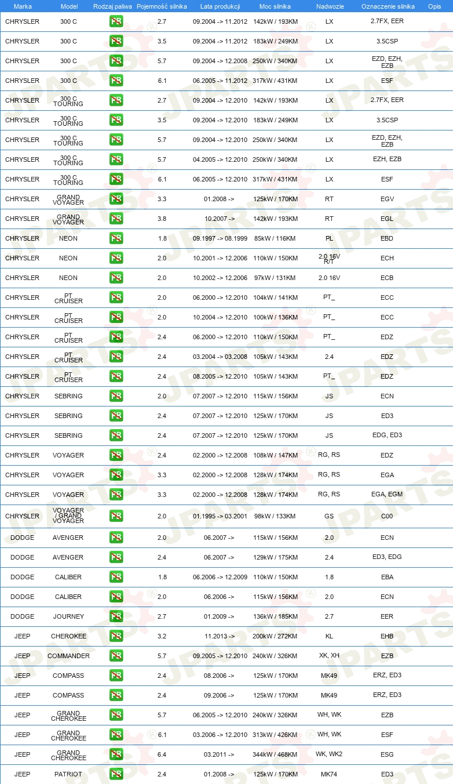The image size is (453, 784).
Task: Click PB icon in Voyager / Grand Voyager C00 row
Action: click(x=116, y=516)
